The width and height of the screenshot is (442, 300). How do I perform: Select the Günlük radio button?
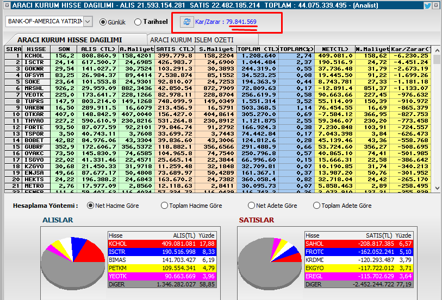pyautogui.click(x=103, y=22)
